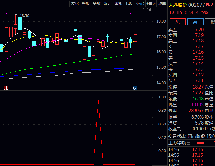Add stock to watchlist with +自选
The height and width of the screenshot is (166, 215).
coord(151,3)
